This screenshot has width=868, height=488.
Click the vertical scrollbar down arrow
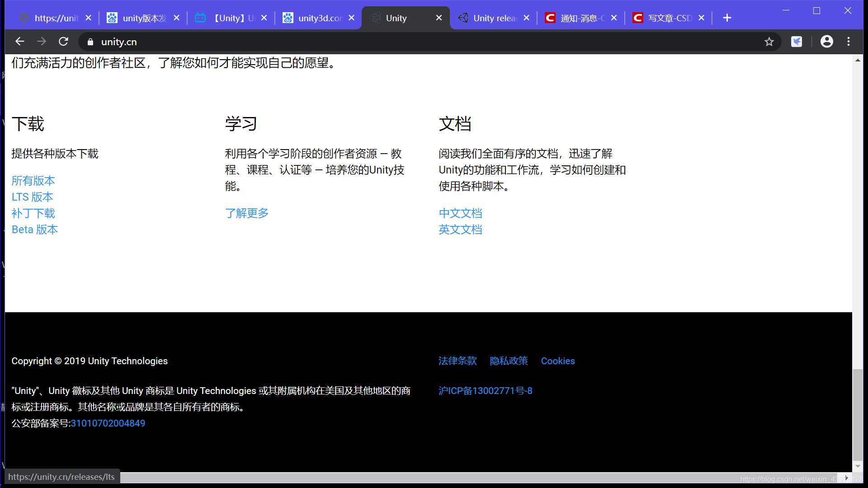pos(858,466)
